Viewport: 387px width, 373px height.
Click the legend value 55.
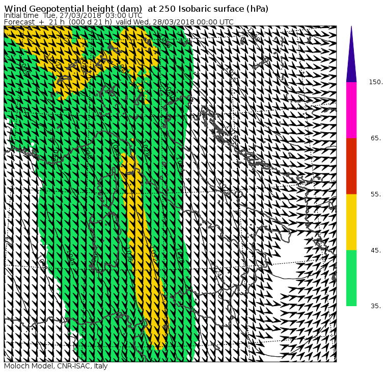376,194
